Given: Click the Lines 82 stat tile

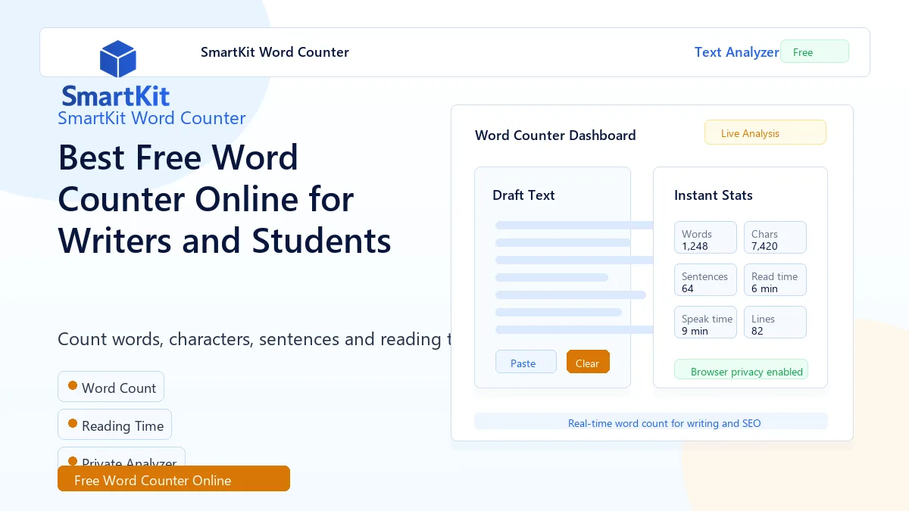Looking at the screenshot, I should click(775, 322).
